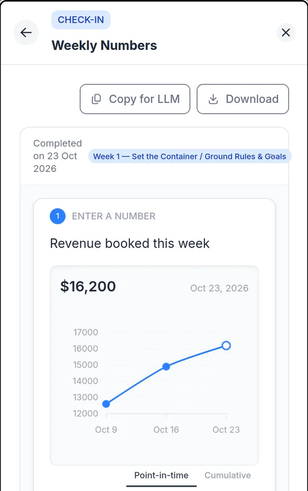The image size is (308, 491).
Task: Click the Weekly Numbers title
Action: point(104,45)
